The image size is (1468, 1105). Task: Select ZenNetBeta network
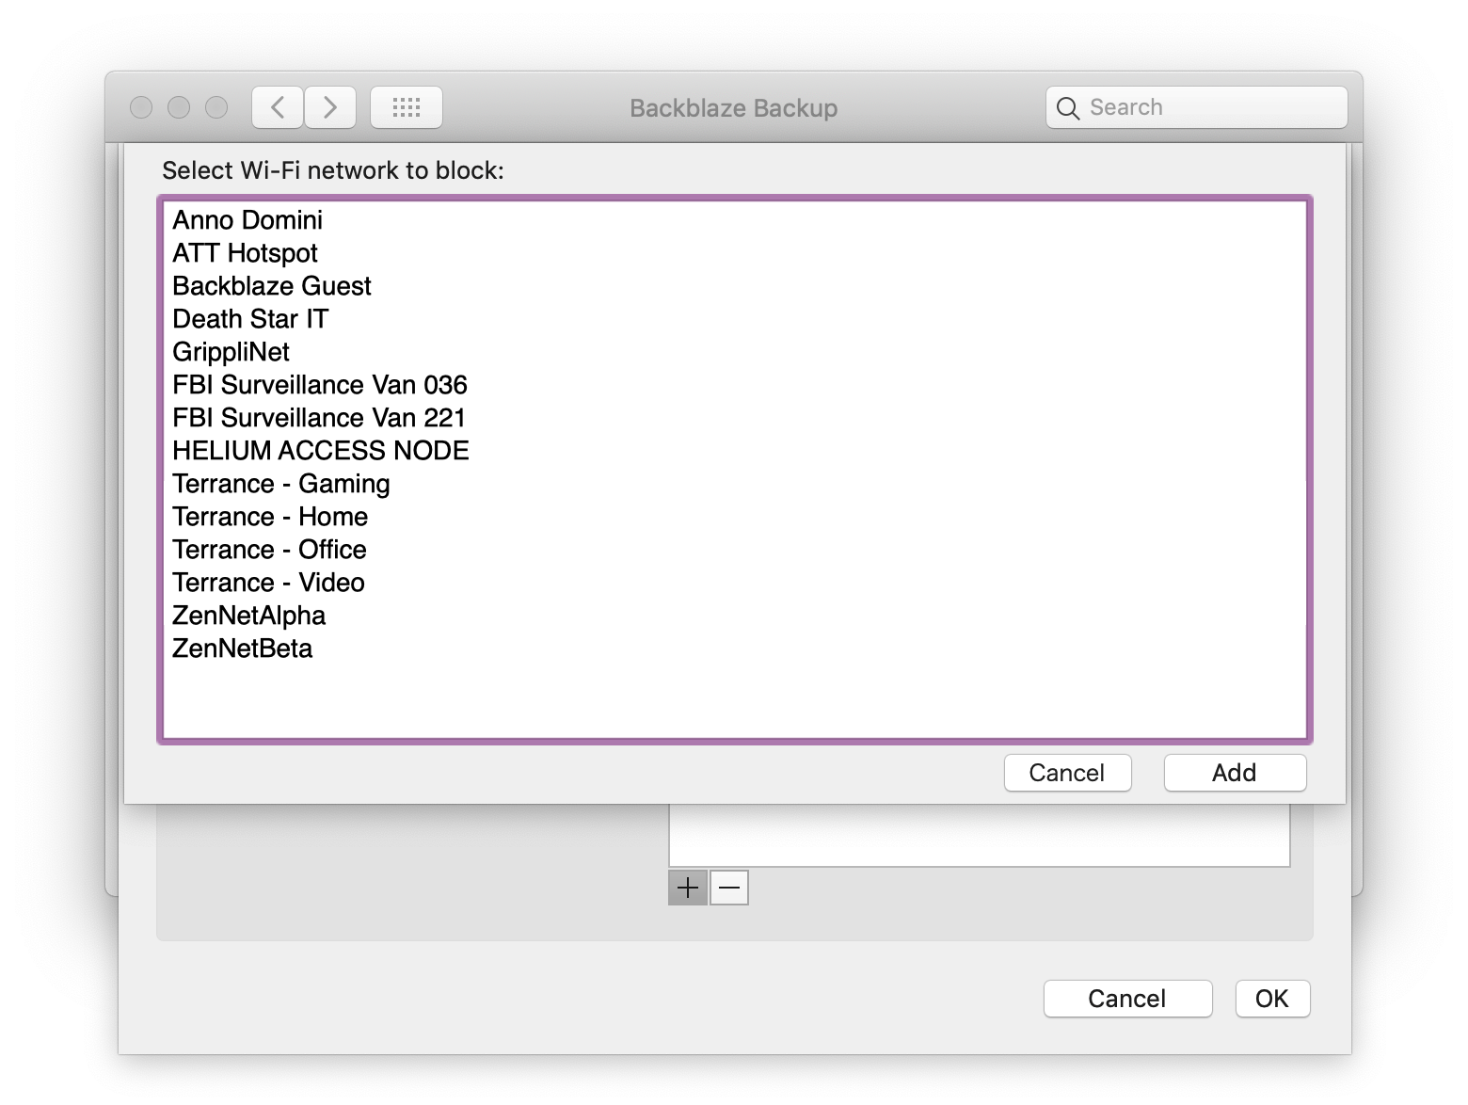pos(734,649)
